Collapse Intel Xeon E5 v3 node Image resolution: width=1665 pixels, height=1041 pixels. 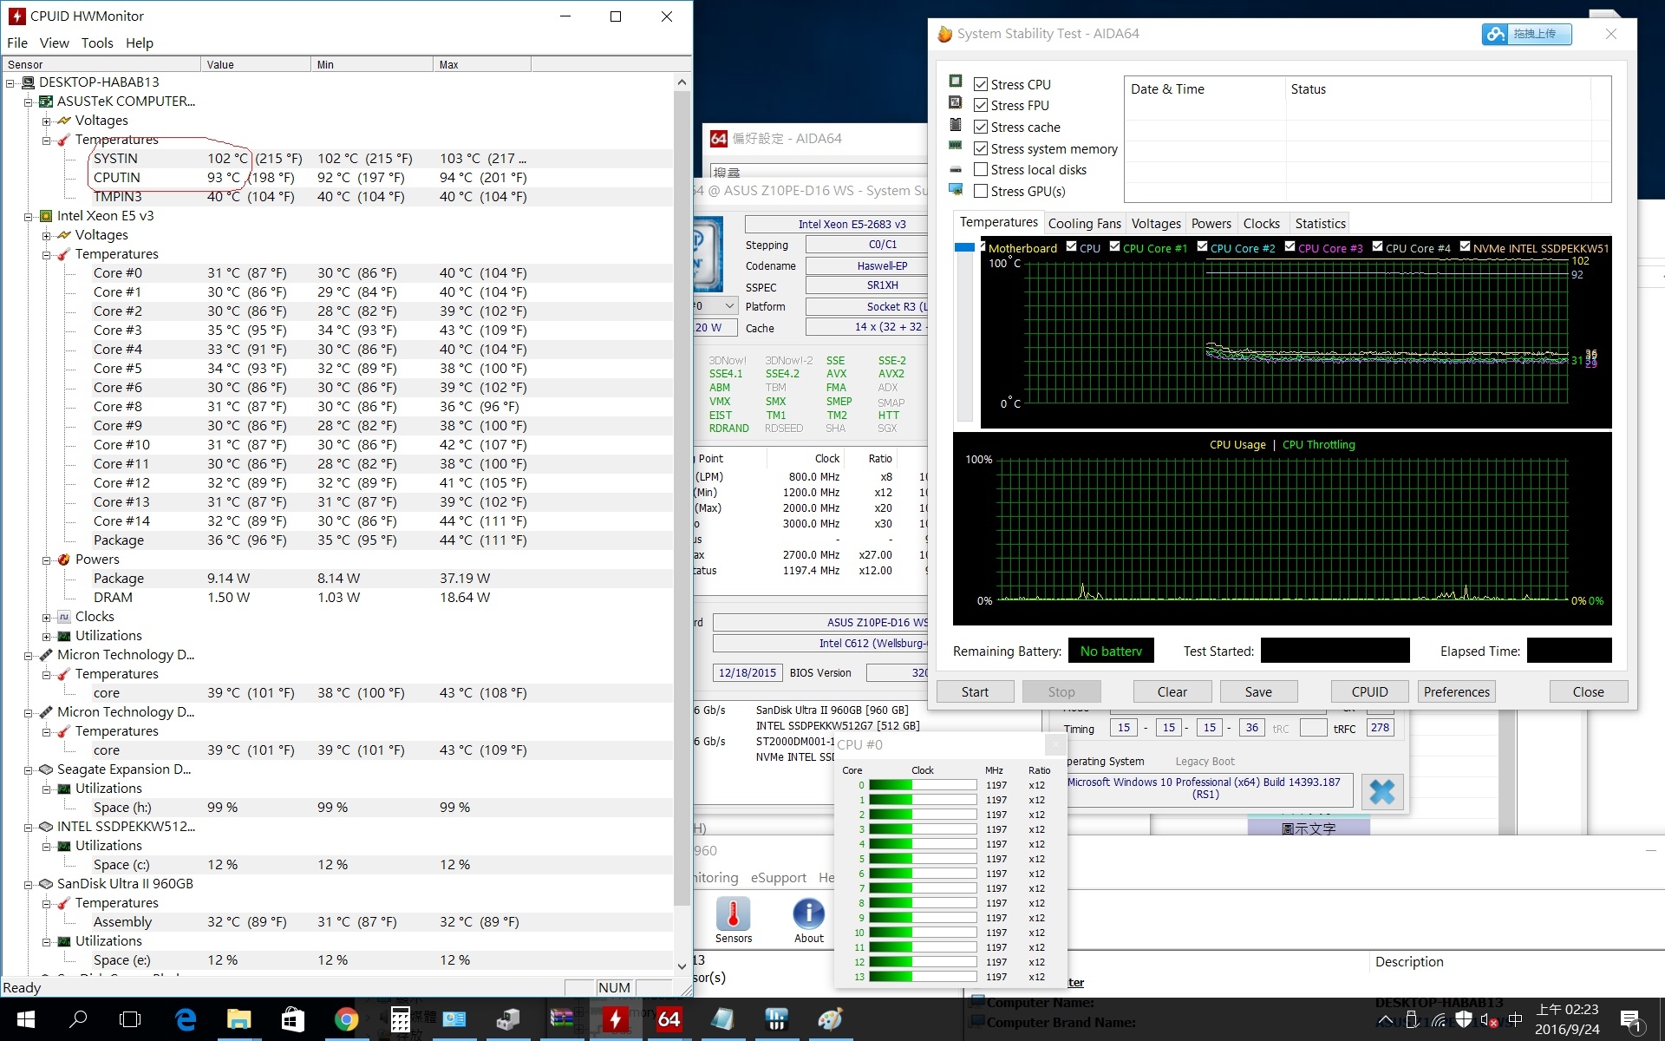point(29,216)
